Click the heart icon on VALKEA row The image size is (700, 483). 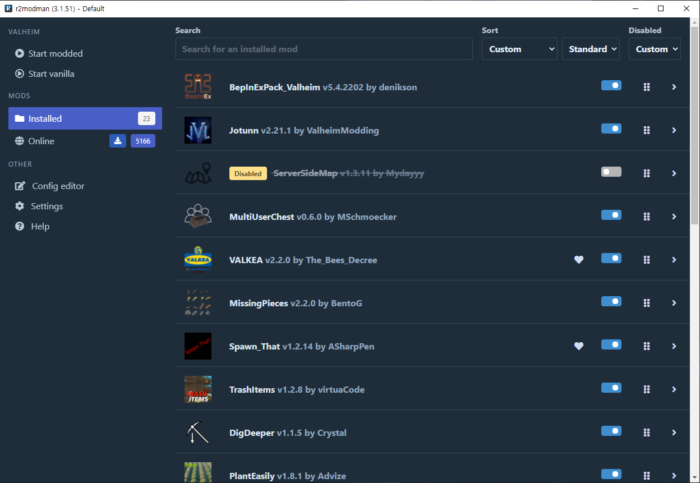579,260
